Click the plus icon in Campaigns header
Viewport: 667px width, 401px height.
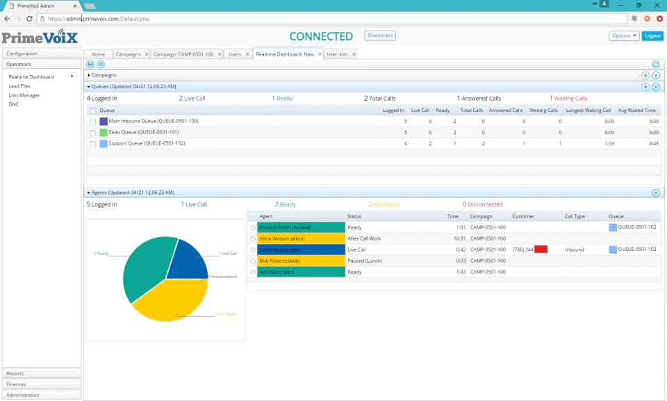click(645, 75)
